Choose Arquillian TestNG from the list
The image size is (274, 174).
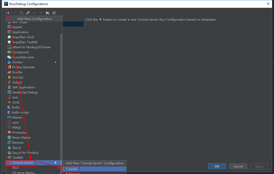click(33, 42)
